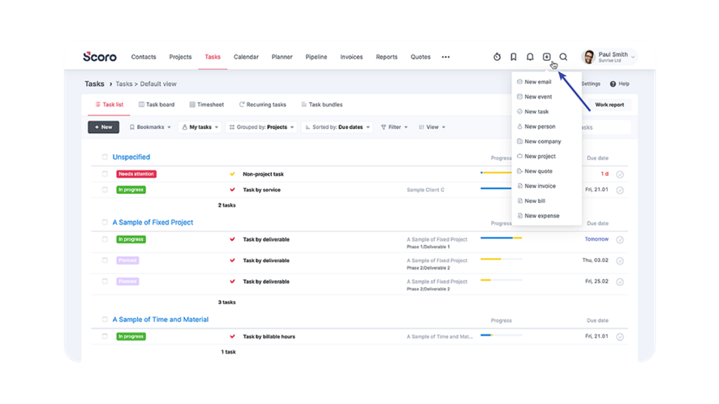Image resolution: width=719 pixels, height=404 pixels.
Task: Mark Task by billable hours done circle
Action: click(x=620, y=337)
